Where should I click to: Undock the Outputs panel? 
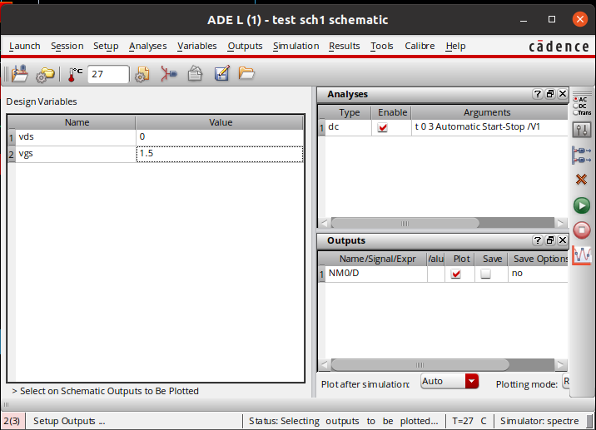[550, 240]
